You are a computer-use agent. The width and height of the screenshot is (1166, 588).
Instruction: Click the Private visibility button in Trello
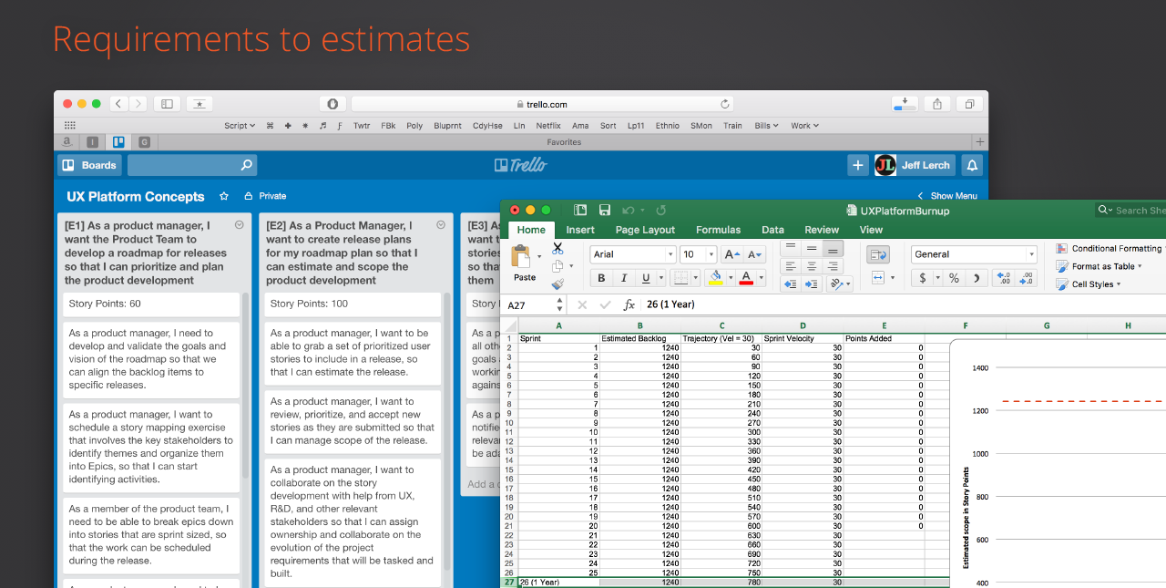[x=265, y=196]
